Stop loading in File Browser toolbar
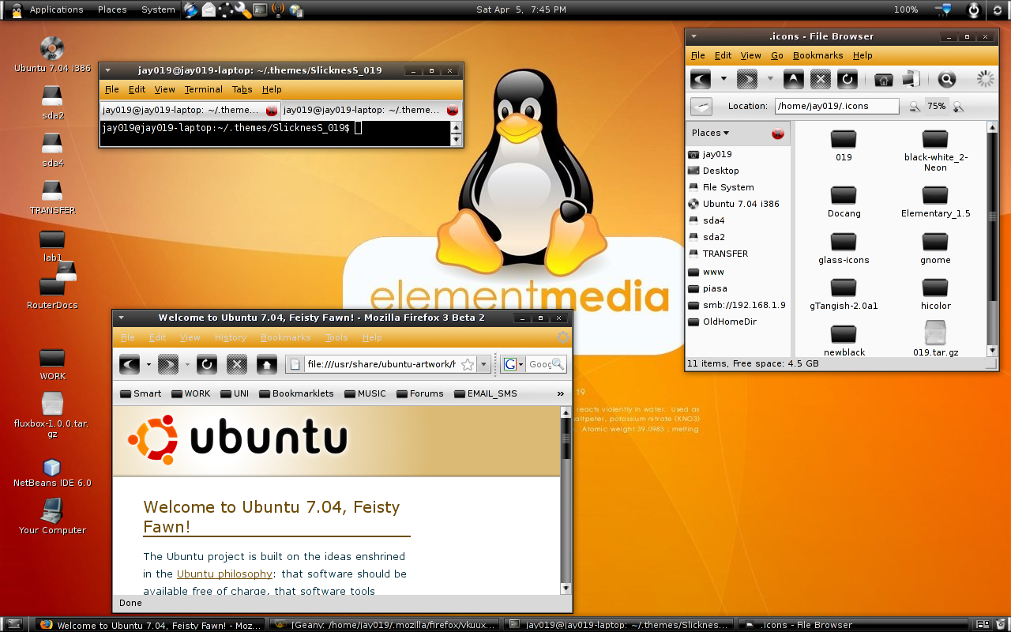Image resolution: width=1011 pixels, height=632 pixels. coord(821,79)
